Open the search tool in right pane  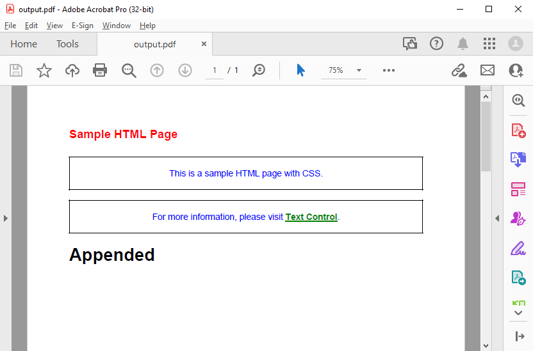[518, 100]
